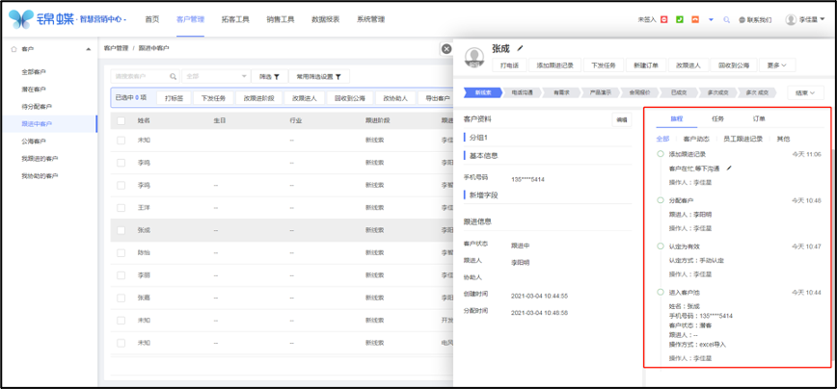Image resolution: width=837 pixels, height=389 pixels.
Task: Filter timeline by 其他
Action: (x=783, y=139)
